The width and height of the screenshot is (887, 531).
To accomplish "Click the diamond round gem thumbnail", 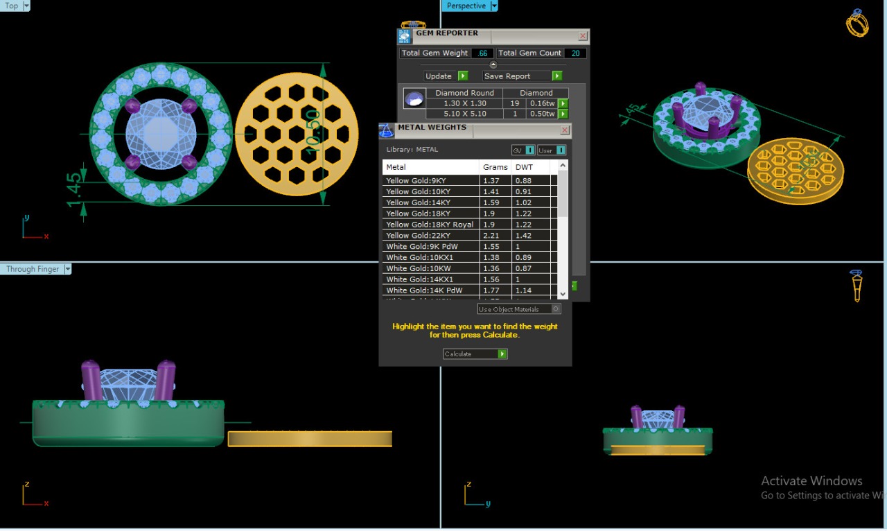I will pos(414,99).
